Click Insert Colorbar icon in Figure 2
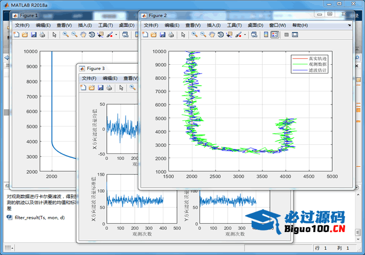The image size is (365, 255). 266,35
